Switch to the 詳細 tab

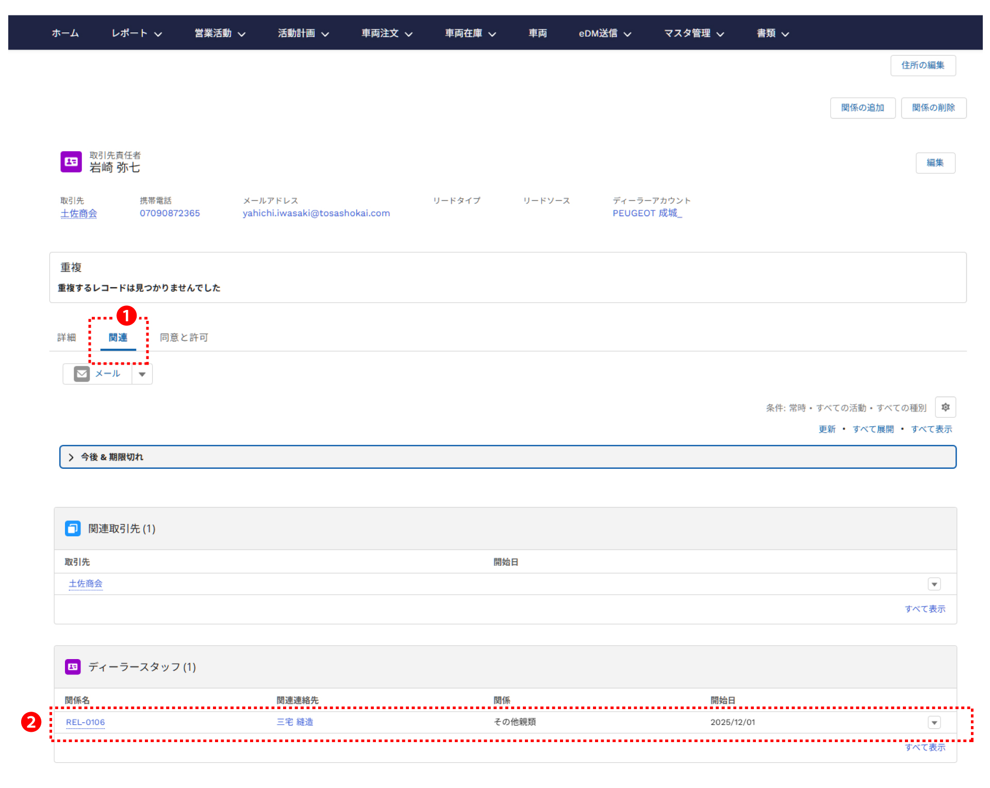click(x=67, y=338)
